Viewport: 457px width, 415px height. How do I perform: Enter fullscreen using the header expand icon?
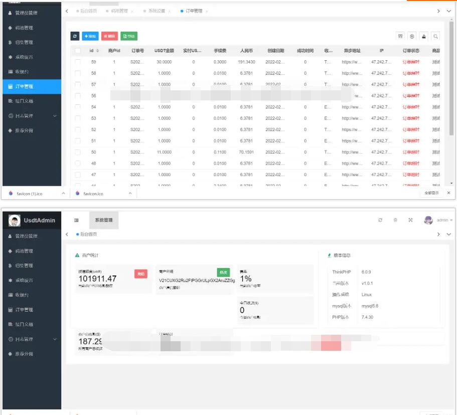[x=410, y=220]
